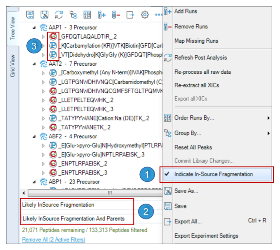
Task: Click the peptides remaining status text
Action: point(85,230)
